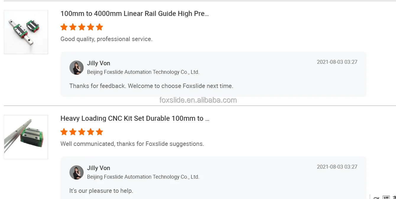Screen dimensions: 396x199
Task: Open the Beijing Foxslide company link in the first reply
Action: click(143, 72)
